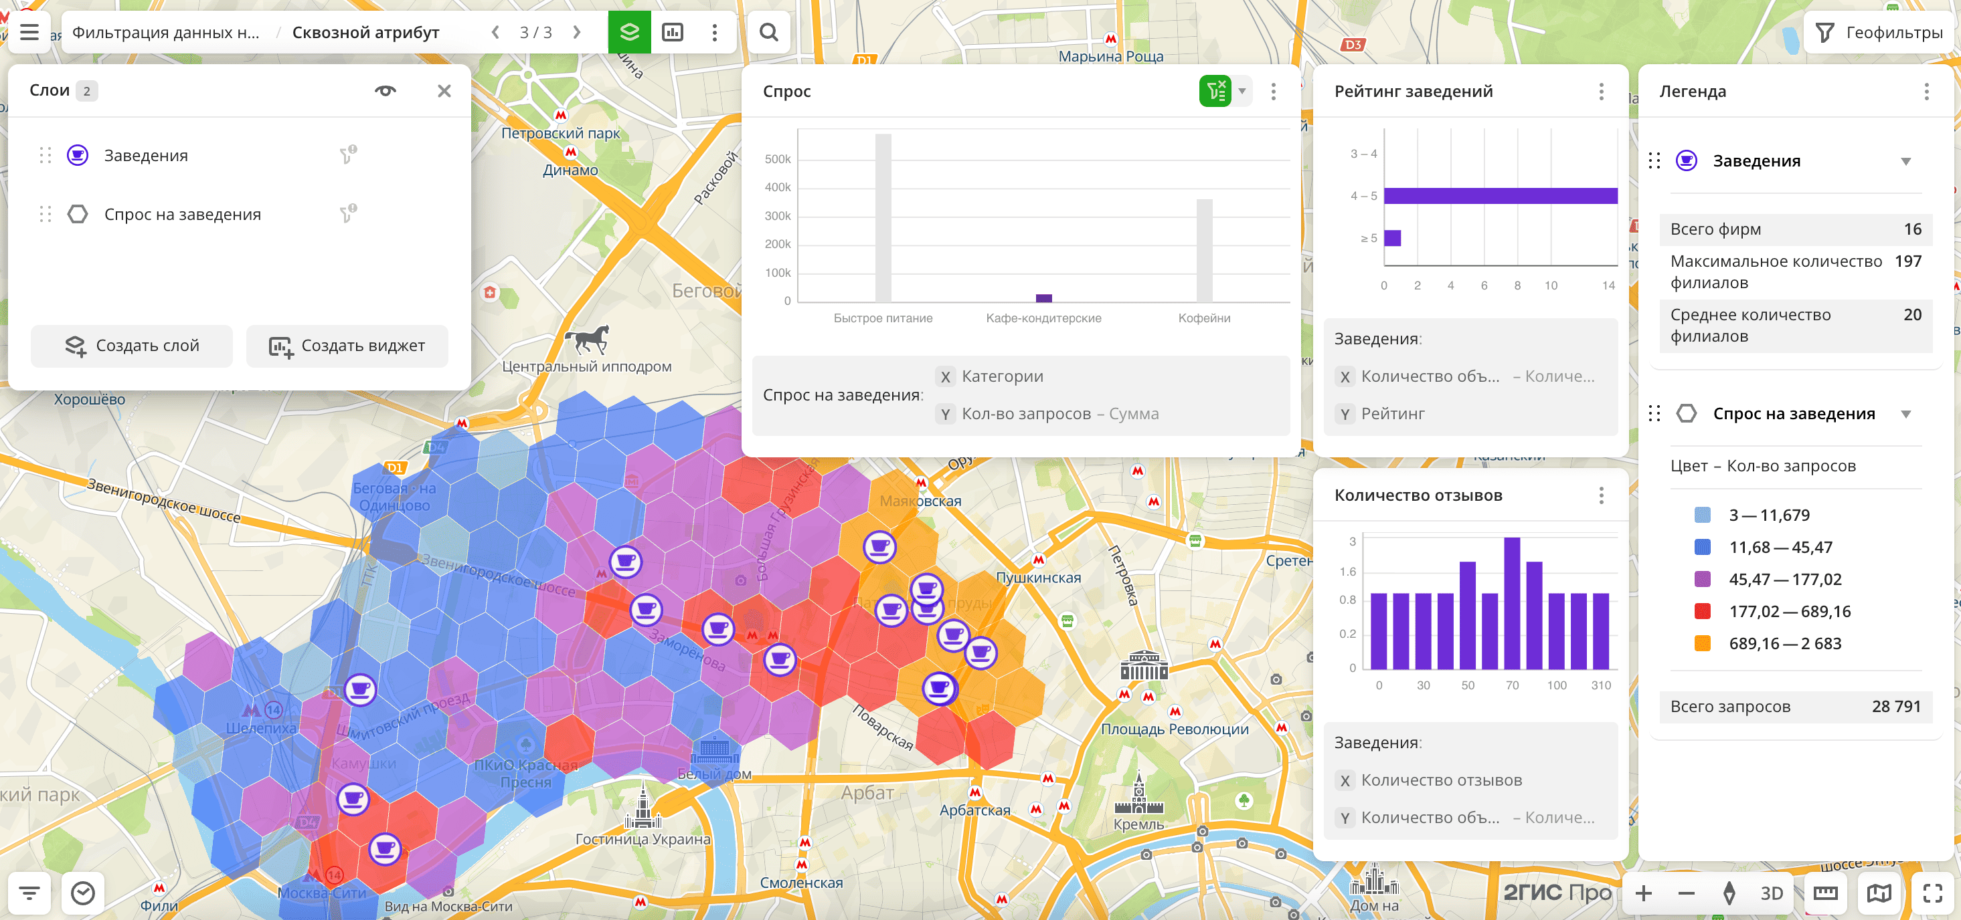Open filter icon for Заведения layer
This screenshot has width=1961, height=920.
(348, 155)
